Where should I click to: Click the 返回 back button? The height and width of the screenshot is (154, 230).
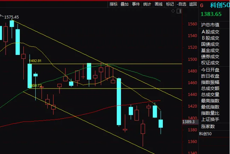(x=193, y=4)
